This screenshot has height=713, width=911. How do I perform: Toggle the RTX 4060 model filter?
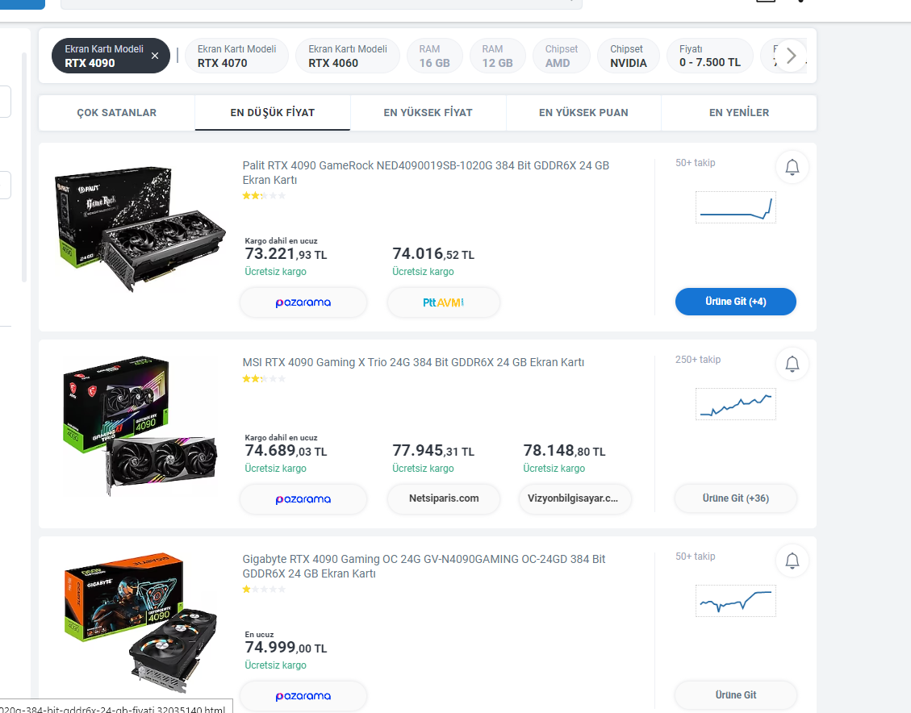click(348, 56)
